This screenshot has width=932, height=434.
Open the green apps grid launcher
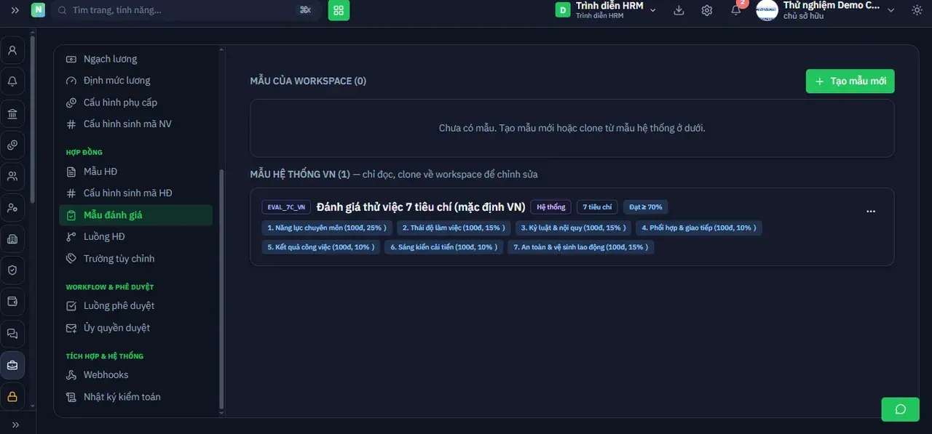(x=339, y=10)
